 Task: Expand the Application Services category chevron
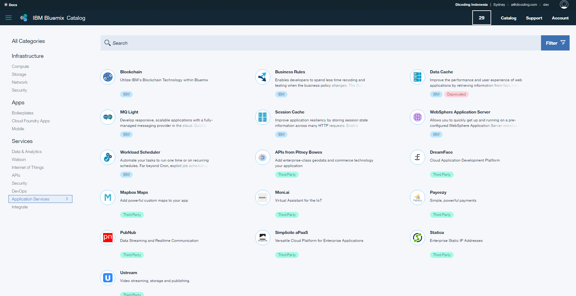click(x=67, y=199)
